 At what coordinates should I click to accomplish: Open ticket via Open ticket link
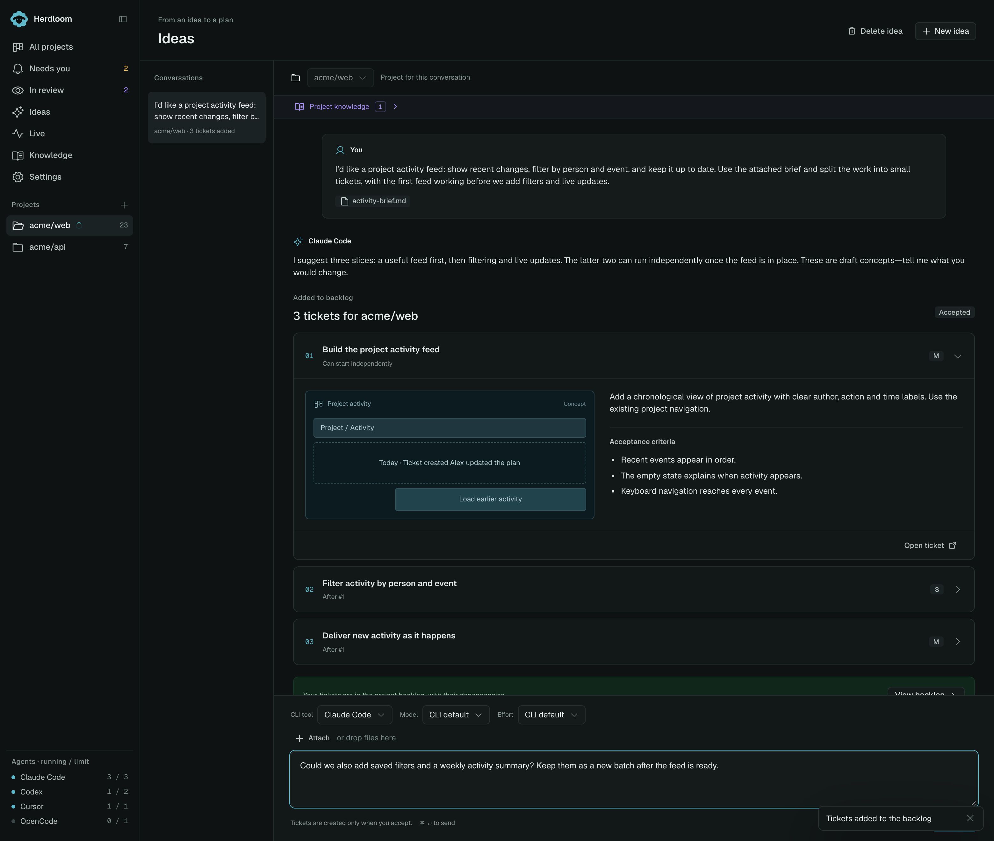[x=930, y=545]
